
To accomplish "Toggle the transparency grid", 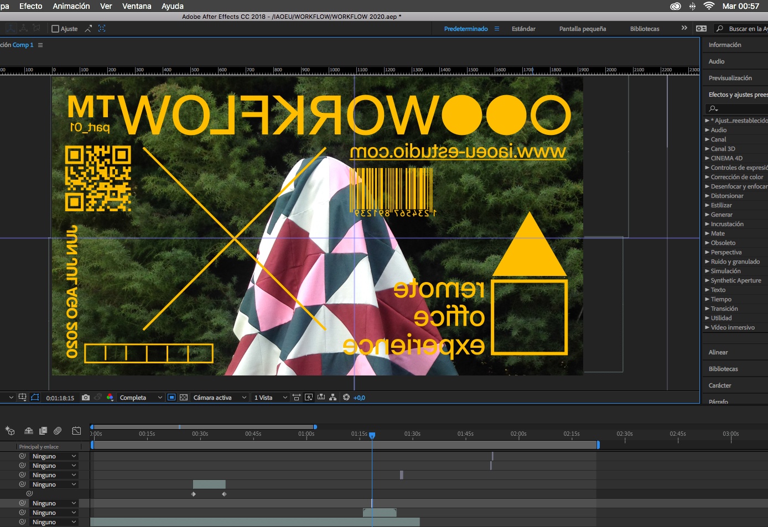I will 184,397.
